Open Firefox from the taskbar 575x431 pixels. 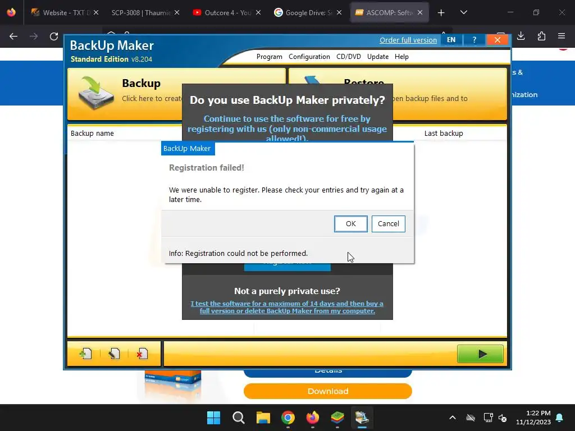click(312, 418)
